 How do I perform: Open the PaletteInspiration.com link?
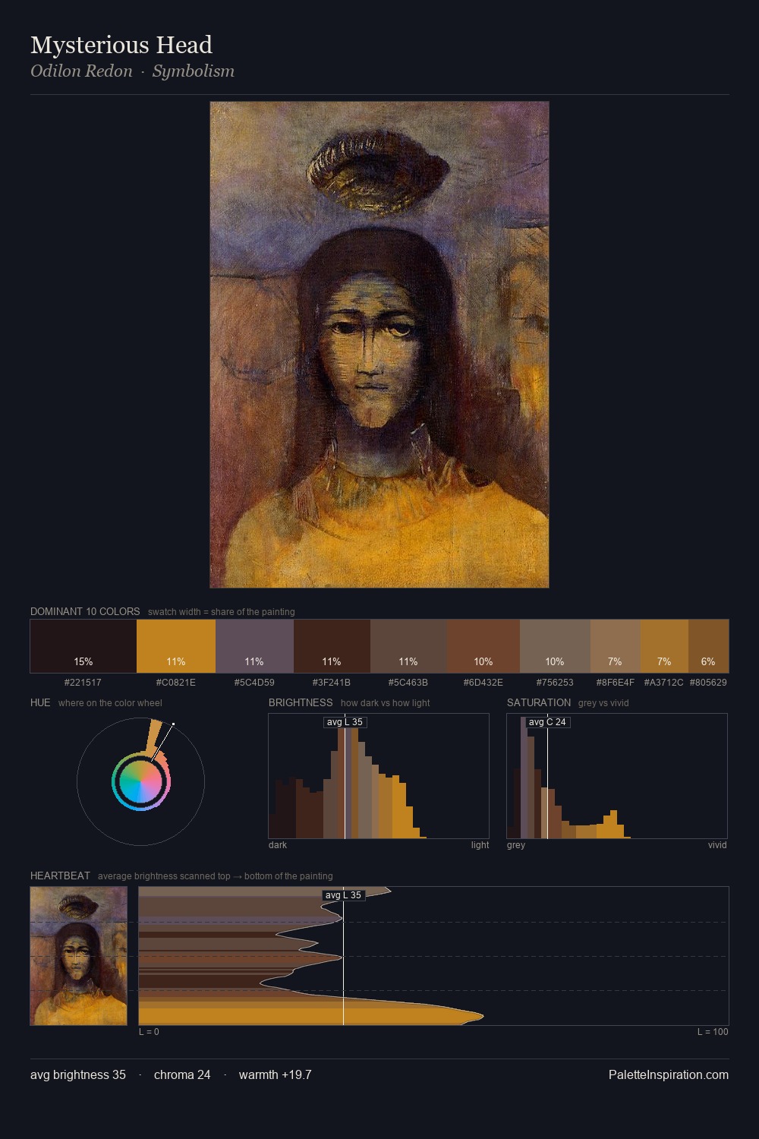[669, 1074]
